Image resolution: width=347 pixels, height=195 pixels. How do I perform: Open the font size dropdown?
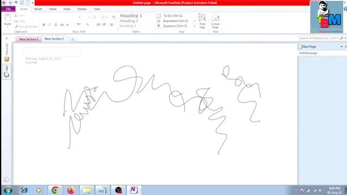(89, 17)
